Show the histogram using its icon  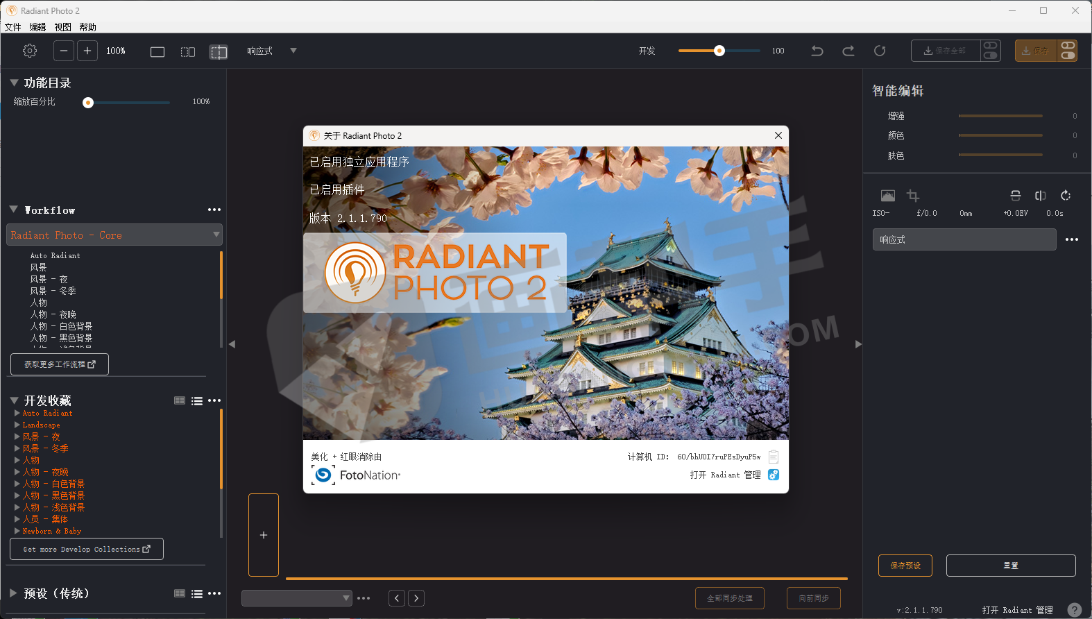(x=887, y=196)
